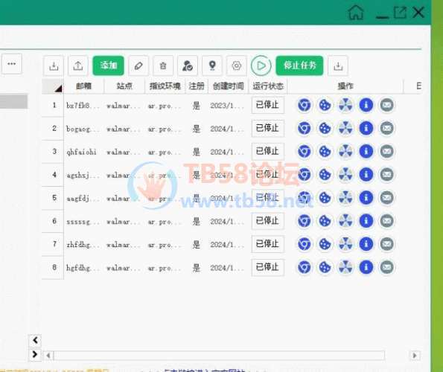The height and width of the screenshot is (372, 443).
Task: Click the three-dots more options button
Action: coord(12,64)
